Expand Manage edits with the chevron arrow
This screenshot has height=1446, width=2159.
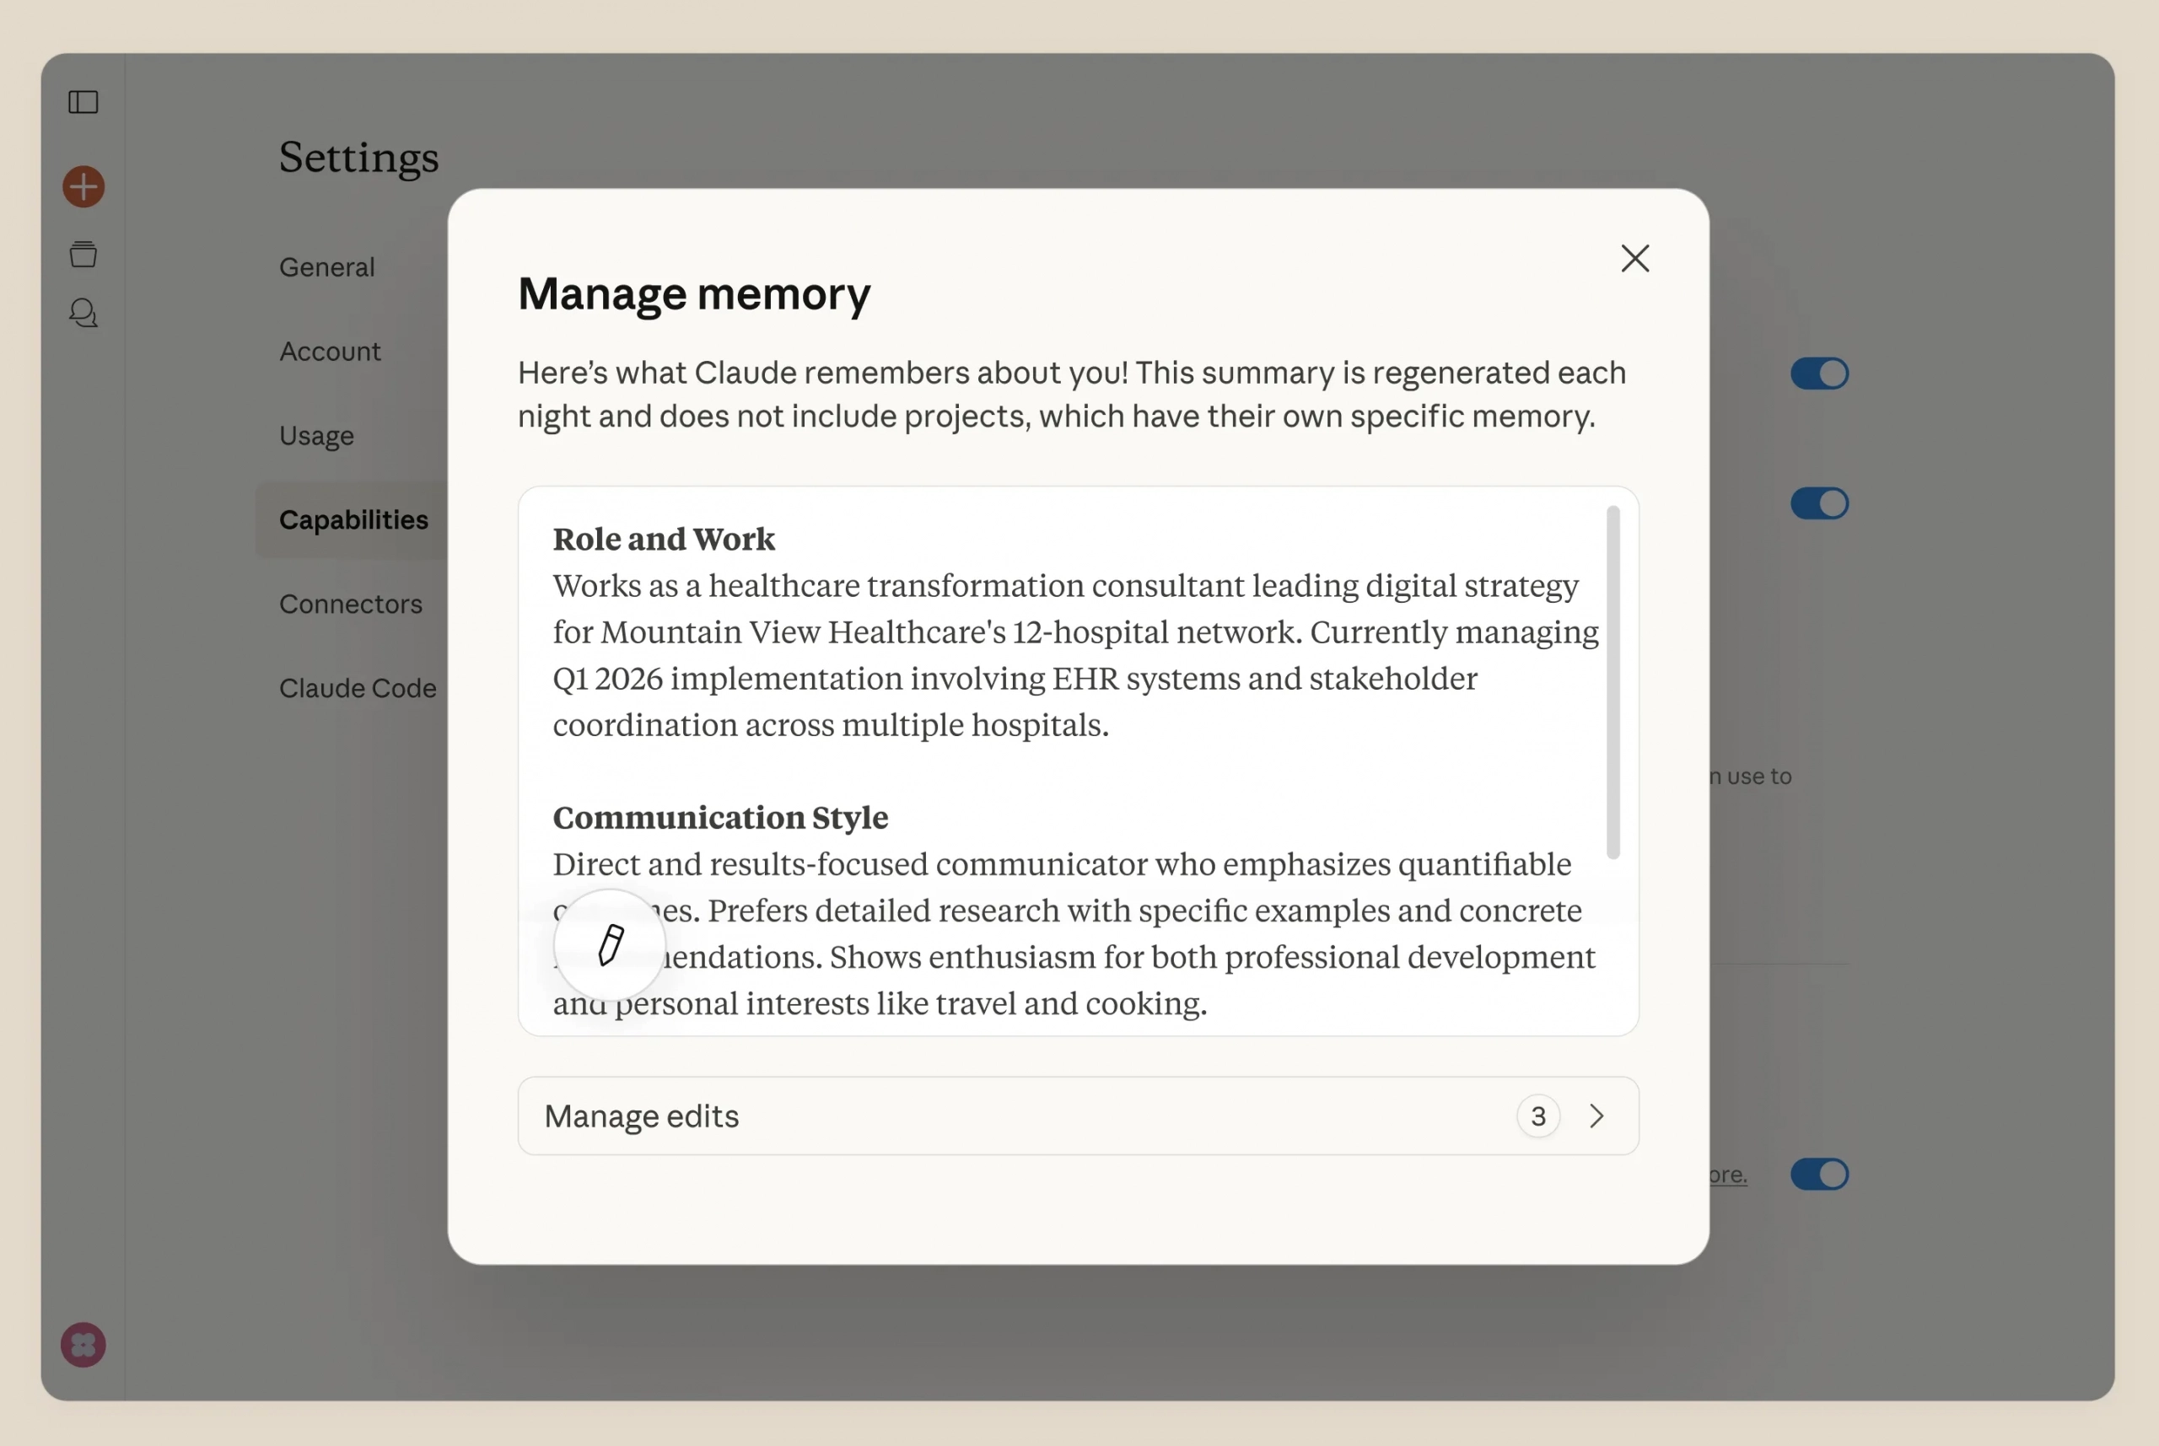1596,1117
